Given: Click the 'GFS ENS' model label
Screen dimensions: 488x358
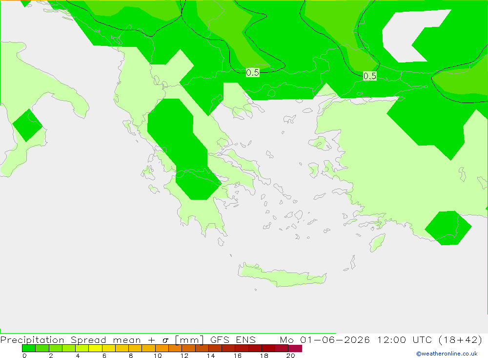Looking at the screenshot, I should [233, 339].
